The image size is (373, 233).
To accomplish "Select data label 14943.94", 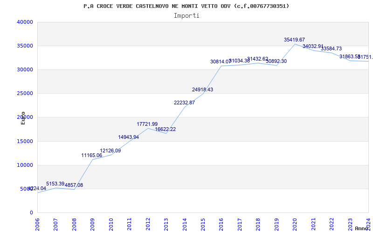I will click(129, 137).
